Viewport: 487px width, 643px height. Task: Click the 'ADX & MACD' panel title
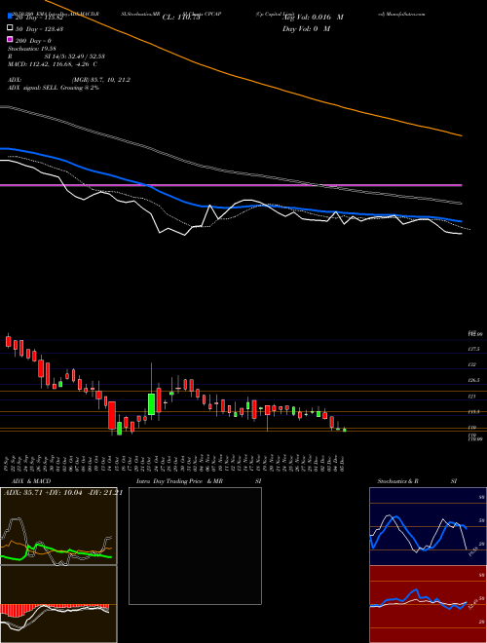pos(31,481)
